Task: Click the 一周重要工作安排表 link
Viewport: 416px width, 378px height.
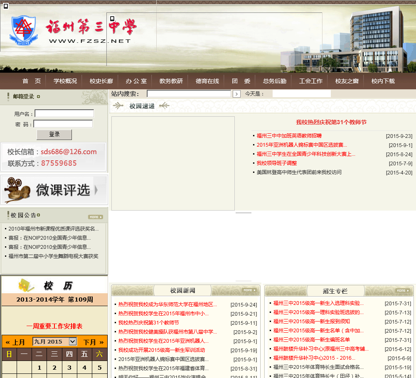Action: click(54, 326)
